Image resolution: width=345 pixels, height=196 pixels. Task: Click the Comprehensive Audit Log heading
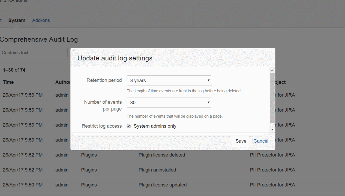(x=39, y=39)
